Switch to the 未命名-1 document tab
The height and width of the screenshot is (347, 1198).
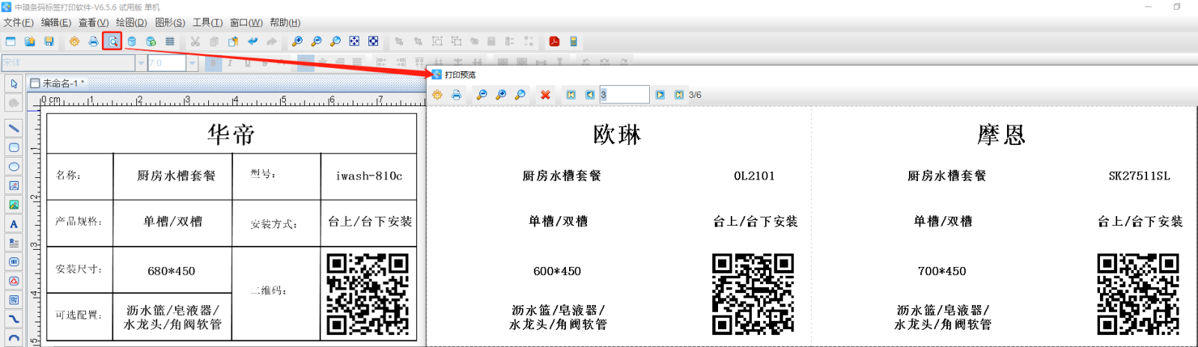pyautogui.click(x=58, y=83)
